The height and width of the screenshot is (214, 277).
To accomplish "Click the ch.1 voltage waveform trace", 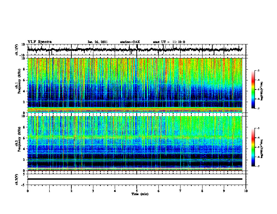I will point(135,49).
